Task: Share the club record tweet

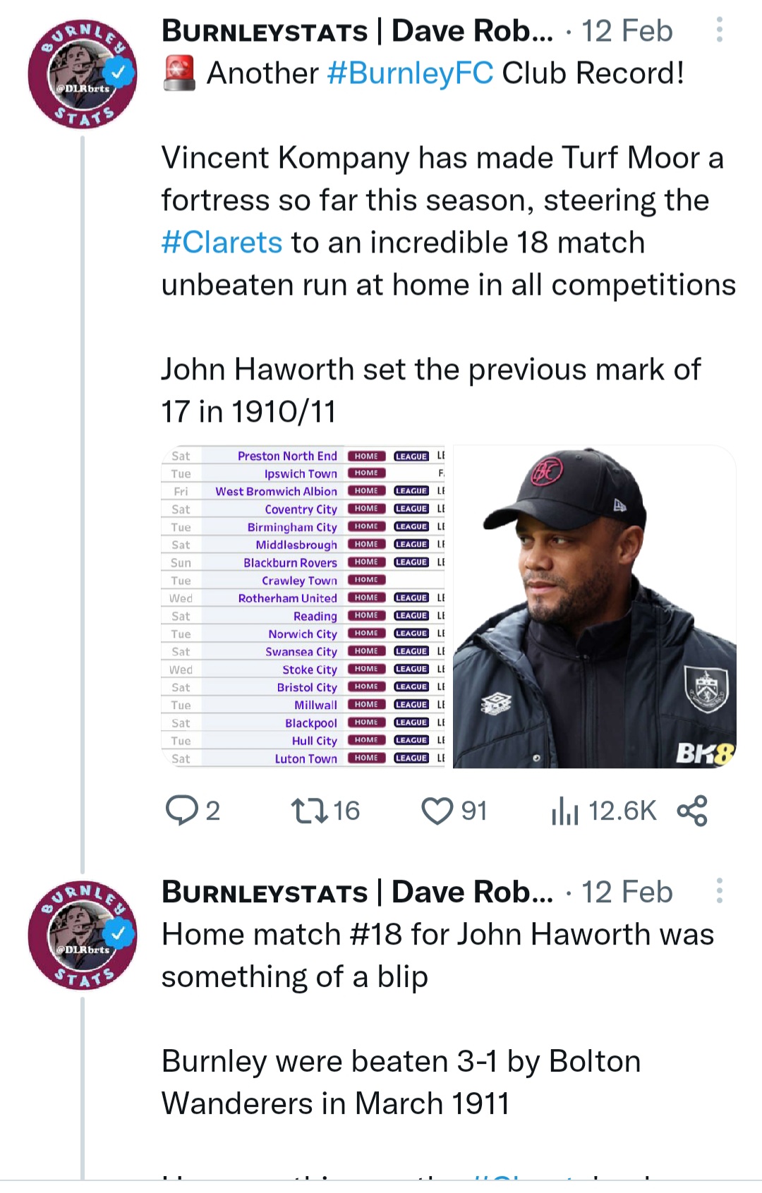Action: 692,811
